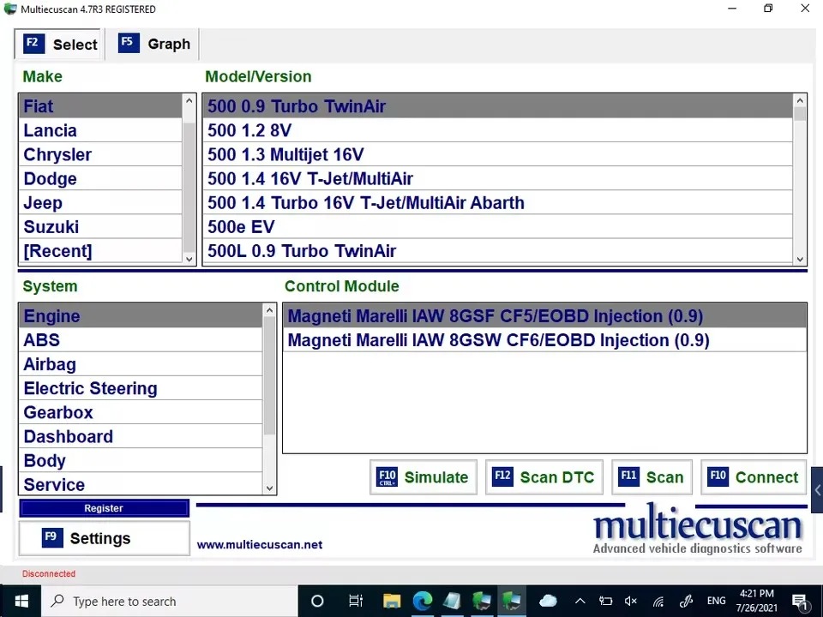Switch to the Graph tab
823x617 pixels.
pyautogui.click(x=153, y=44)
